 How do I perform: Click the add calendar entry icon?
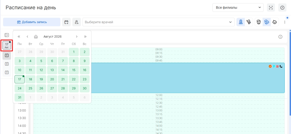[66, 22]
